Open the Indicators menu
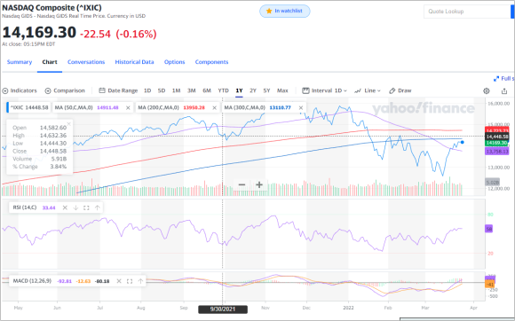515x321 pixels. click(20, 90)
